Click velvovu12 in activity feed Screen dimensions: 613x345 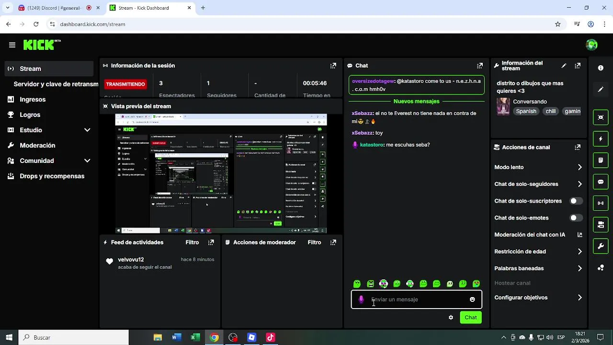(x=131, y=260)
